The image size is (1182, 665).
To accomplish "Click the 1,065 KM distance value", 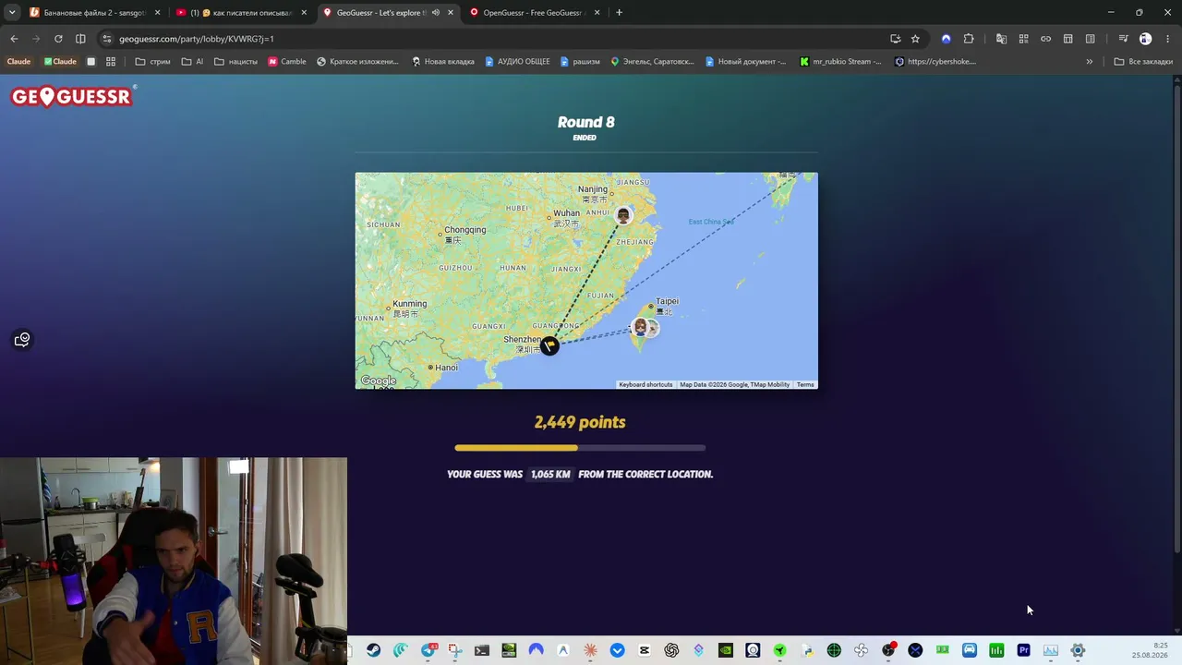I will click(x=550, y=474).
